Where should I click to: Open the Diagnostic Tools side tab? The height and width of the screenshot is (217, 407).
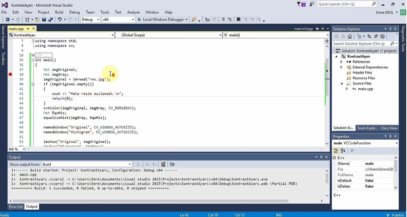pos(403,38)
